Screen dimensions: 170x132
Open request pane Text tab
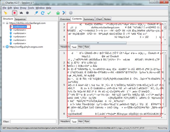pyautogui.click(x=74, y=47)
